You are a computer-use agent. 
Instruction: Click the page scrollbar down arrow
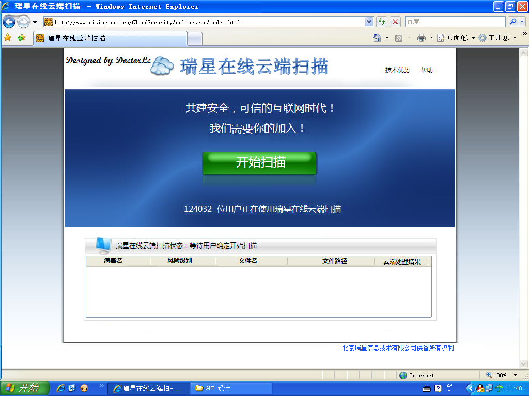click(523, 364)
